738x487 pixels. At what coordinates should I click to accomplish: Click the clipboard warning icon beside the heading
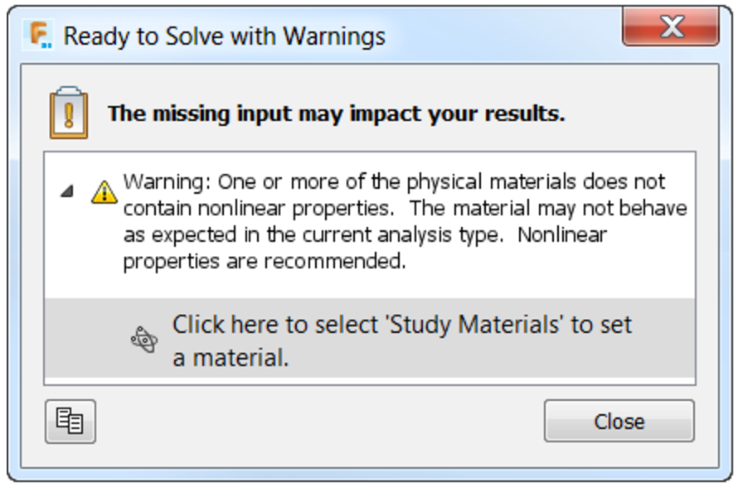pyautogui.click(x=68, y=112)
